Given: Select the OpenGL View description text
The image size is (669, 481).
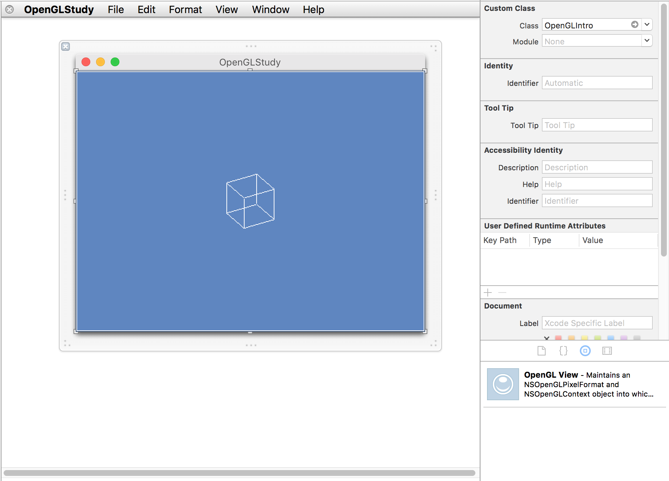Looking at the screenshot, I should pyautogui.click(x=589, y=384).
